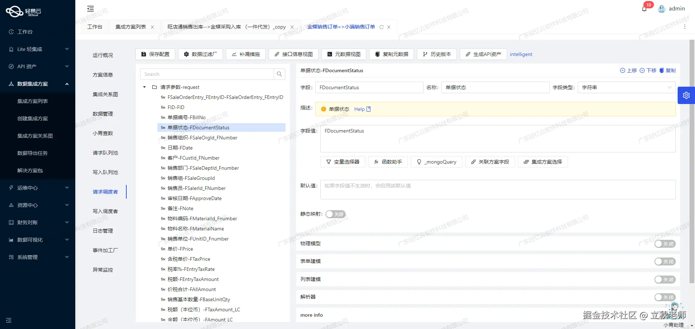Open the 字段类型 字符串 dropdown
This screenshot has width=695, height=329.
[626, 87]
